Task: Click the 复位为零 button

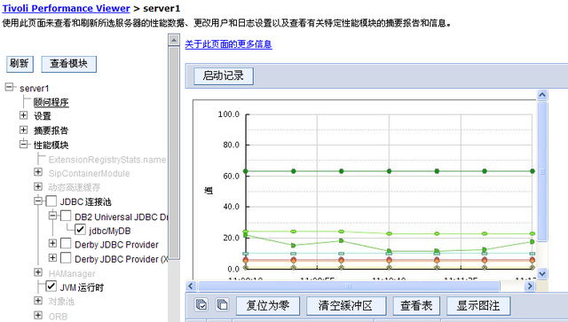Action: [268, 306]
